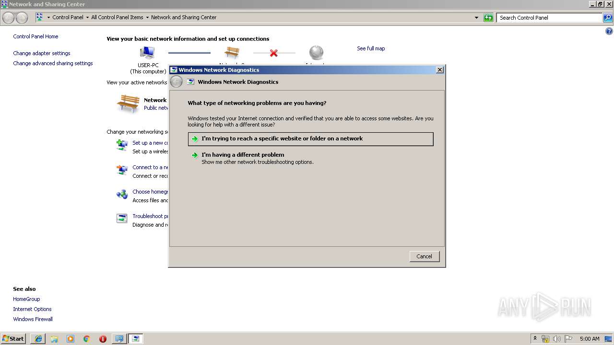Click the See full map link
The width and height of the screenshot is (614, 345).
click(371, 48)
